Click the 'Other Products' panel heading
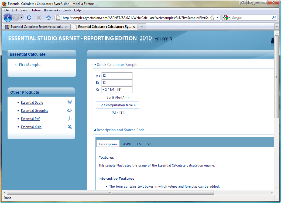 point(25,92)
